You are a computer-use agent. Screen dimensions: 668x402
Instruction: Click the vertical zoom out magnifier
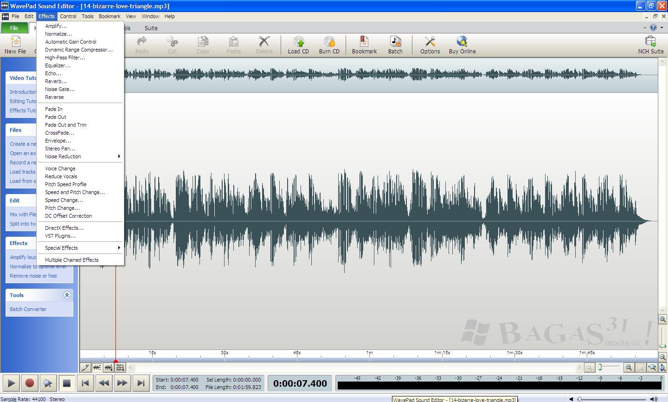[x=663, y=357]
